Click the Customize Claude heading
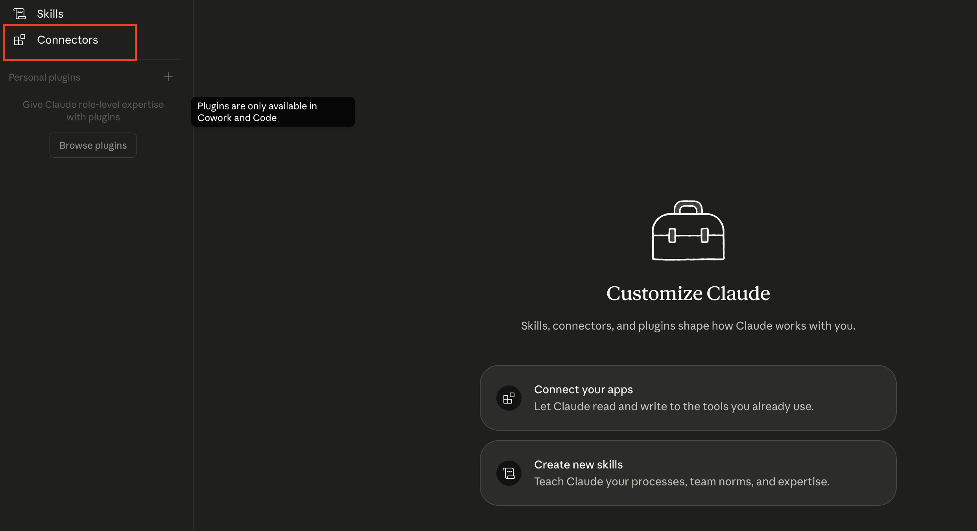The width and height of the screenshot is (977, 531). click(x=688, y=293)
